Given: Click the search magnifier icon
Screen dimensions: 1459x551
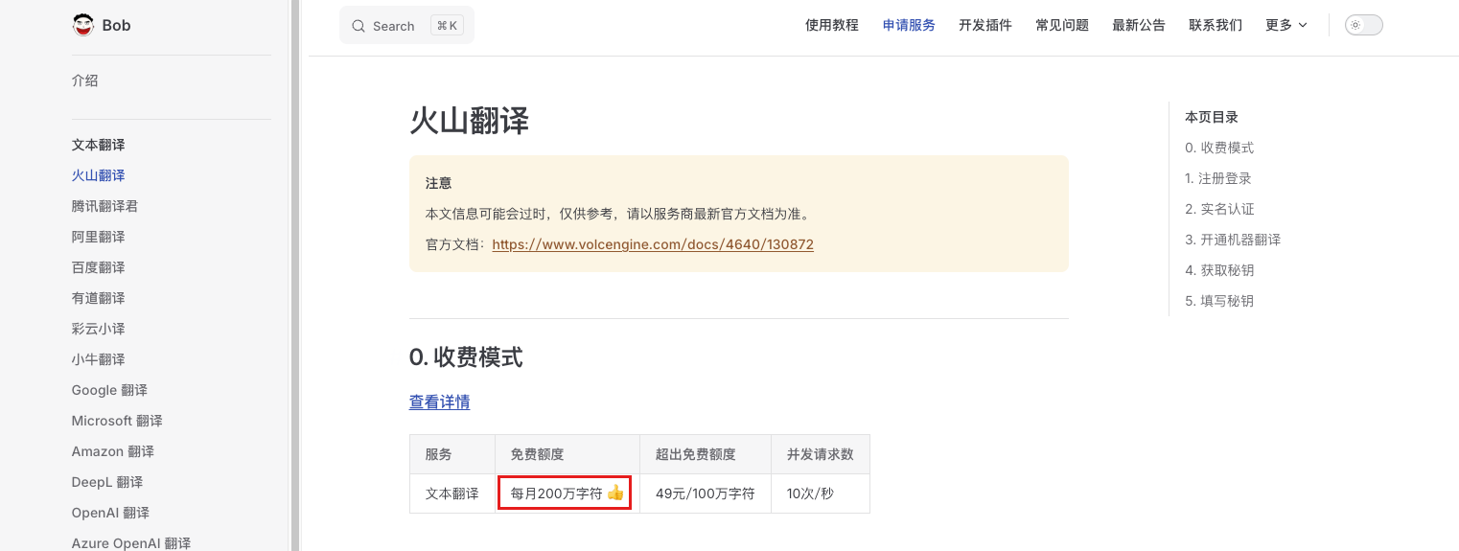Looking at the screenshot, I should pos(359,26).
